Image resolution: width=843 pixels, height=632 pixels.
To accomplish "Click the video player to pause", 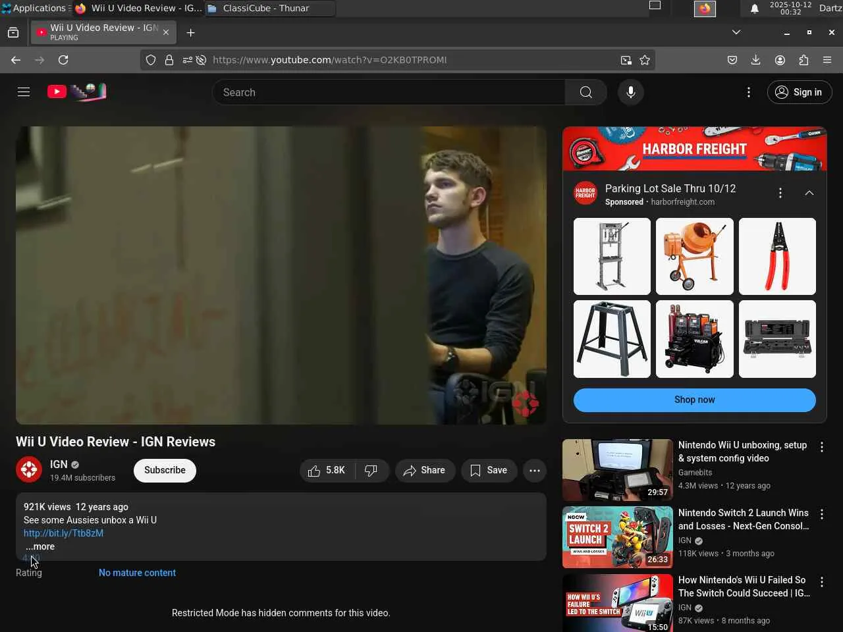I will click(x=281, y=275).
